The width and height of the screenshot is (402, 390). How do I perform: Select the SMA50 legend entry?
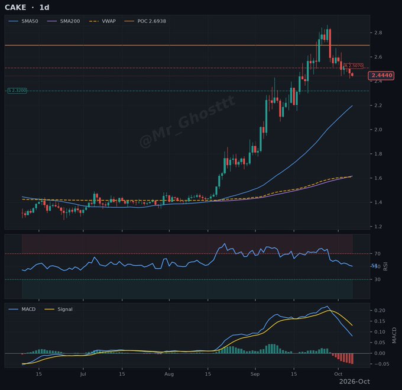coord(23,21)
